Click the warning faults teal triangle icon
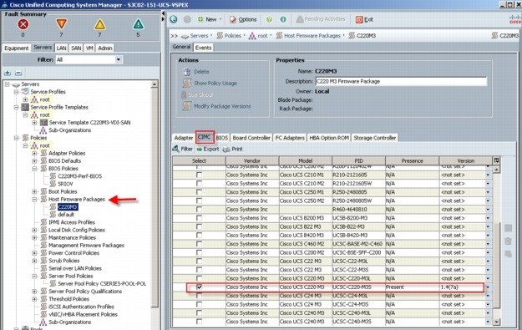522x330 pixels. pyautogui.click(x=138, y=24)
